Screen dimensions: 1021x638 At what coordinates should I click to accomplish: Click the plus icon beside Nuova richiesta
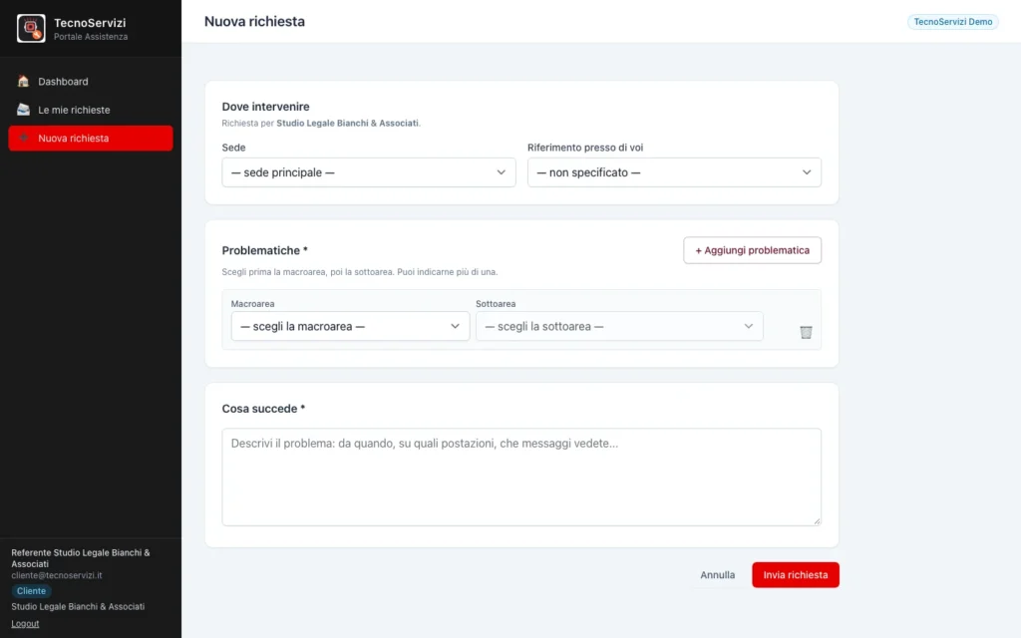pyautogui.click(x=24, y=138)
